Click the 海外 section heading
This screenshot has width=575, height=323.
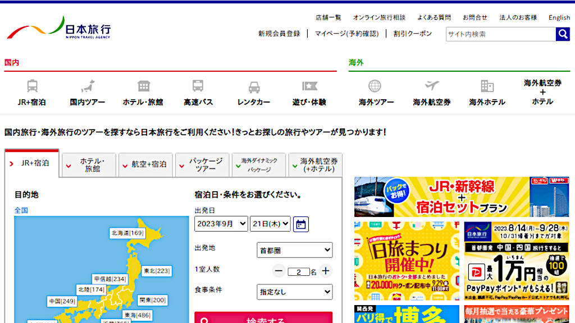(x=356, y=63)
